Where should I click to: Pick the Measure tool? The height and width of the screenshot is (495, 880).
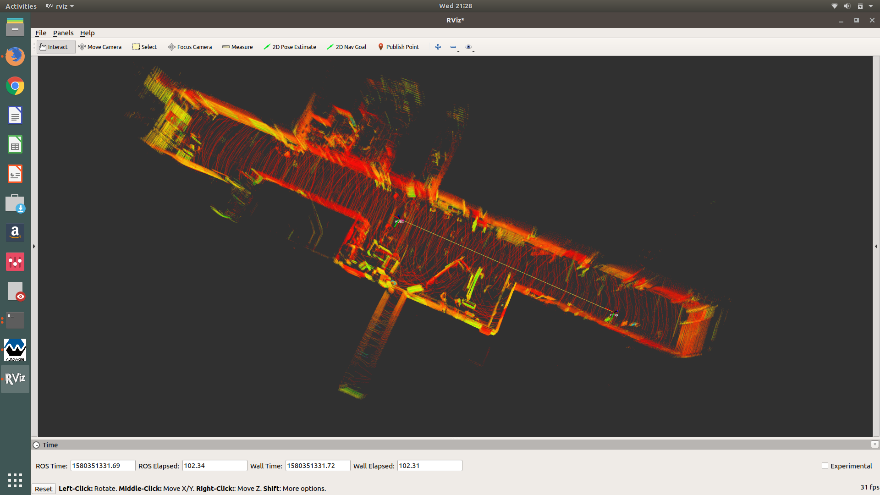pyautogui.click(x=237, y=47)
